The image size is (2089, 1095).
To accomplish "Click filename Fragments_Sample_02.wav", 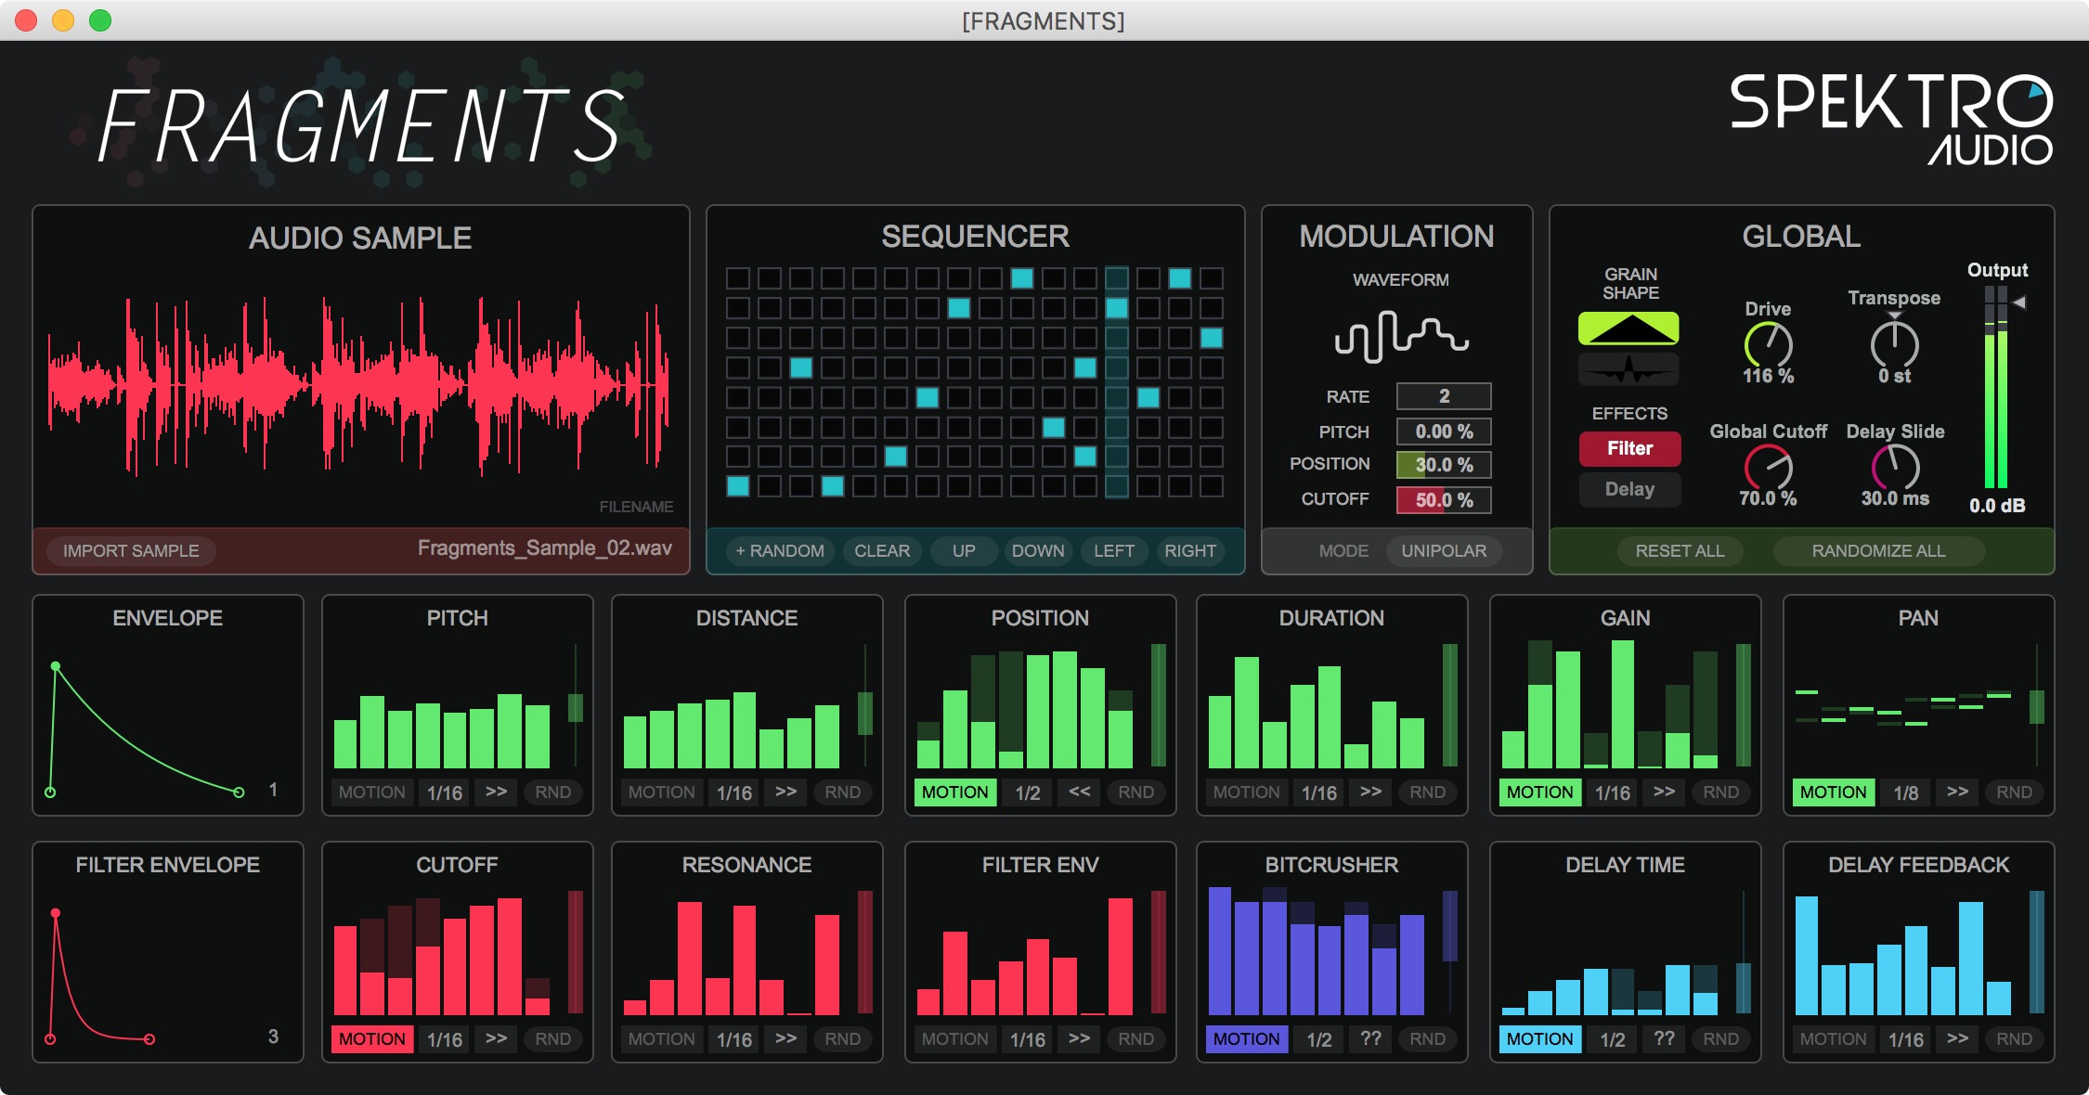I will [x=544, y=548].
